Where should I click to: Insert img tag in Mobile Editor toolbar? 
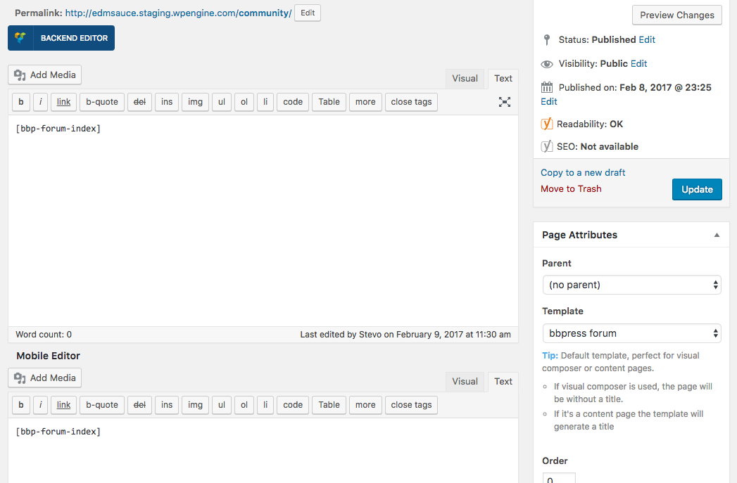pyautogui.click(x=195, y=405)
